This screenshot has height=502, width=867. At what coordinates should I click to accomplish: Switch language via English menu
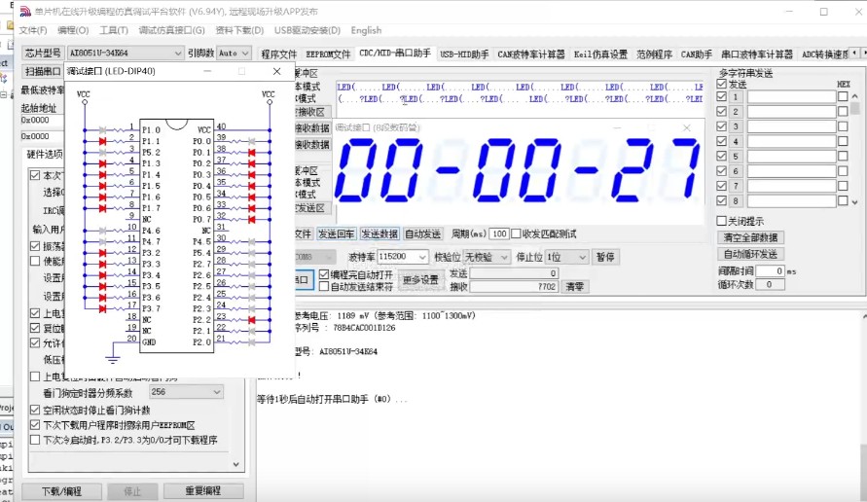click(366, 30)
